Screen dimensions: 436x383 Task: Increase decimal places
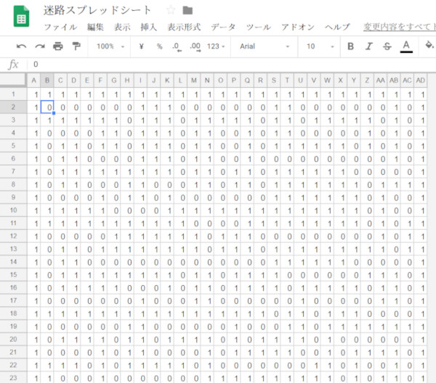tap(195, 46)
